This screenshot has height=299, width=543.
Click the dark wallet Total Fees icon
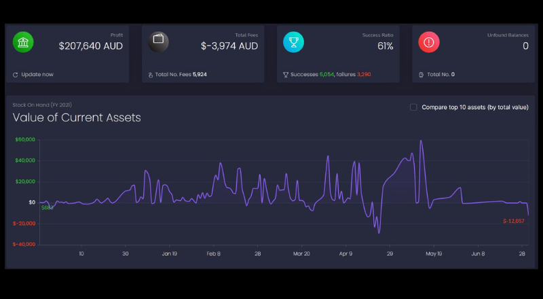click(158, 42)
